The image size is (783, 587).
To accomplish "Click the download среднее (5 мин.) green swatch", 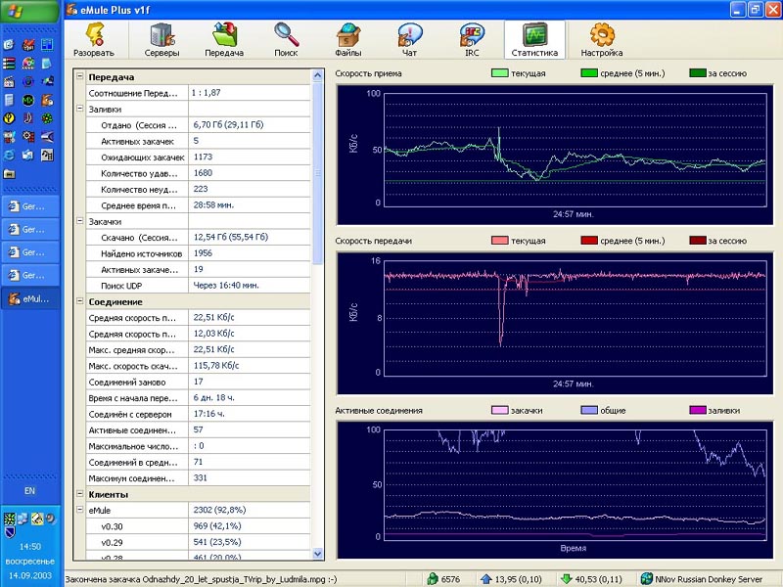I will pyautogui.click(x=589, y=73).
